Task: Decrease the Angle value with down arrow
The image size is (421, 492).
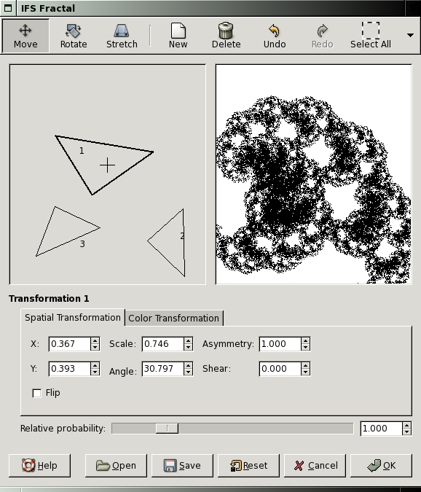Action: click(x=188, y=372)
